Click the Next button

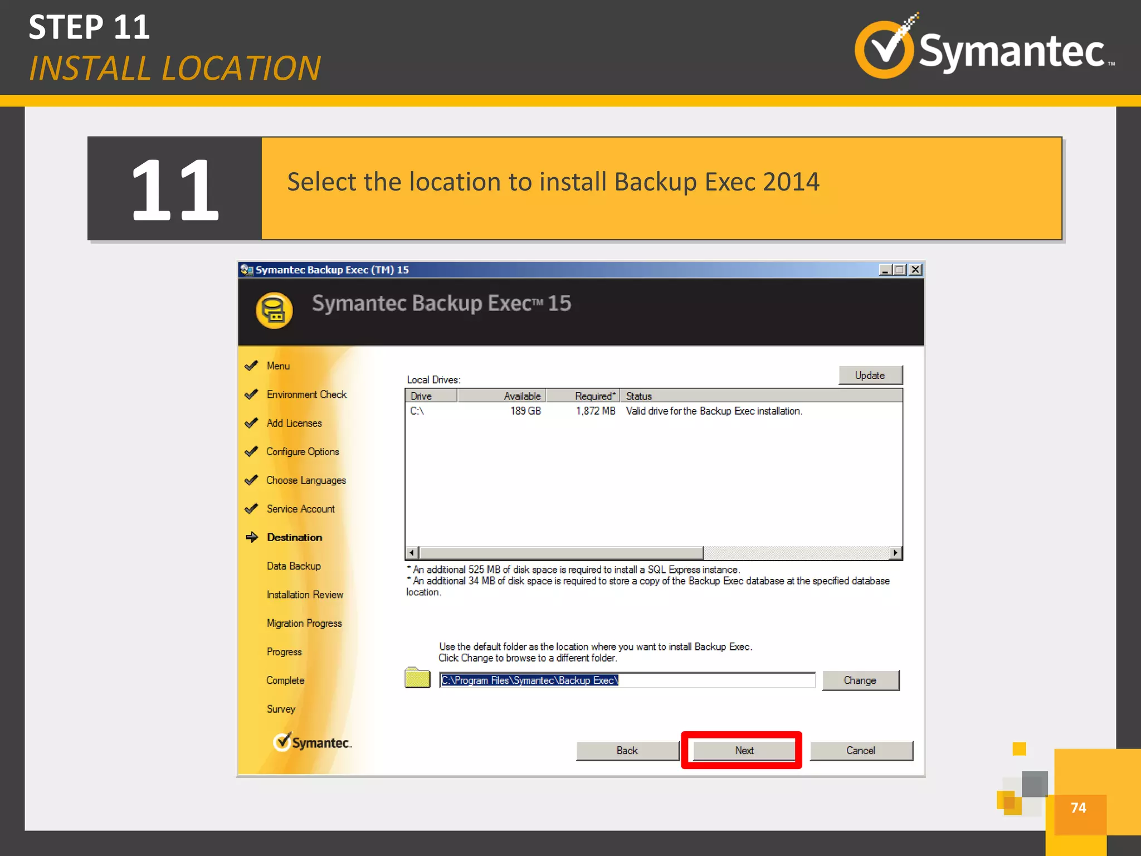pyautogui.click(x=744, y=751)
